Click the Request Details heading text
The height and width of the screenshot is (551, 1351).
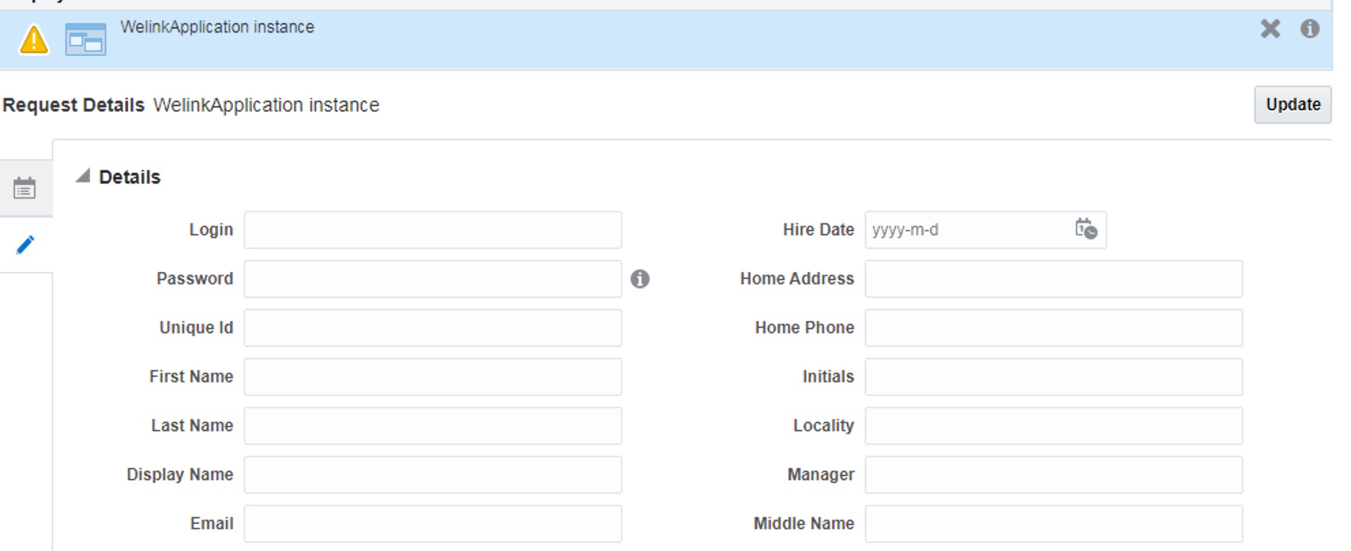[74, 105]
